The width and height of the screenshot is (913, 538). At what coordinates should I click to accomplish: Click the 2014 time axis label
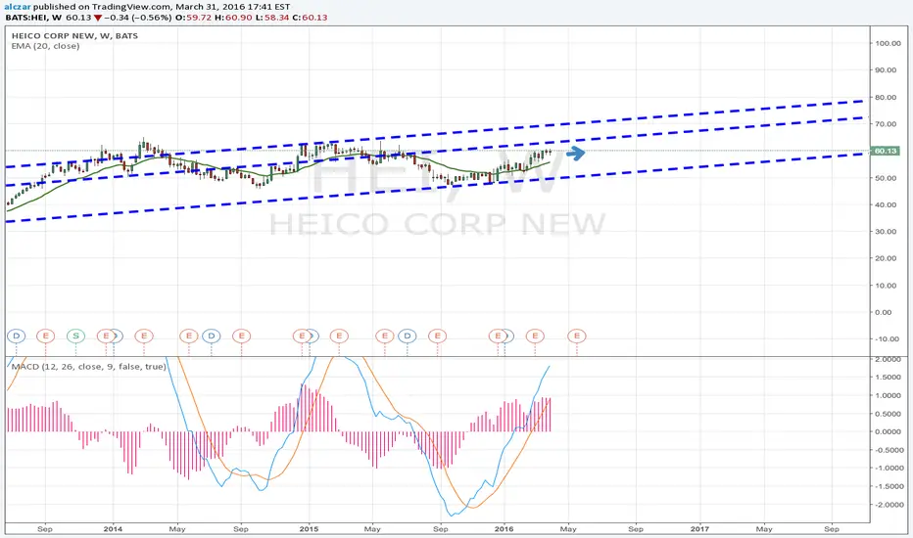coord(113,528)
